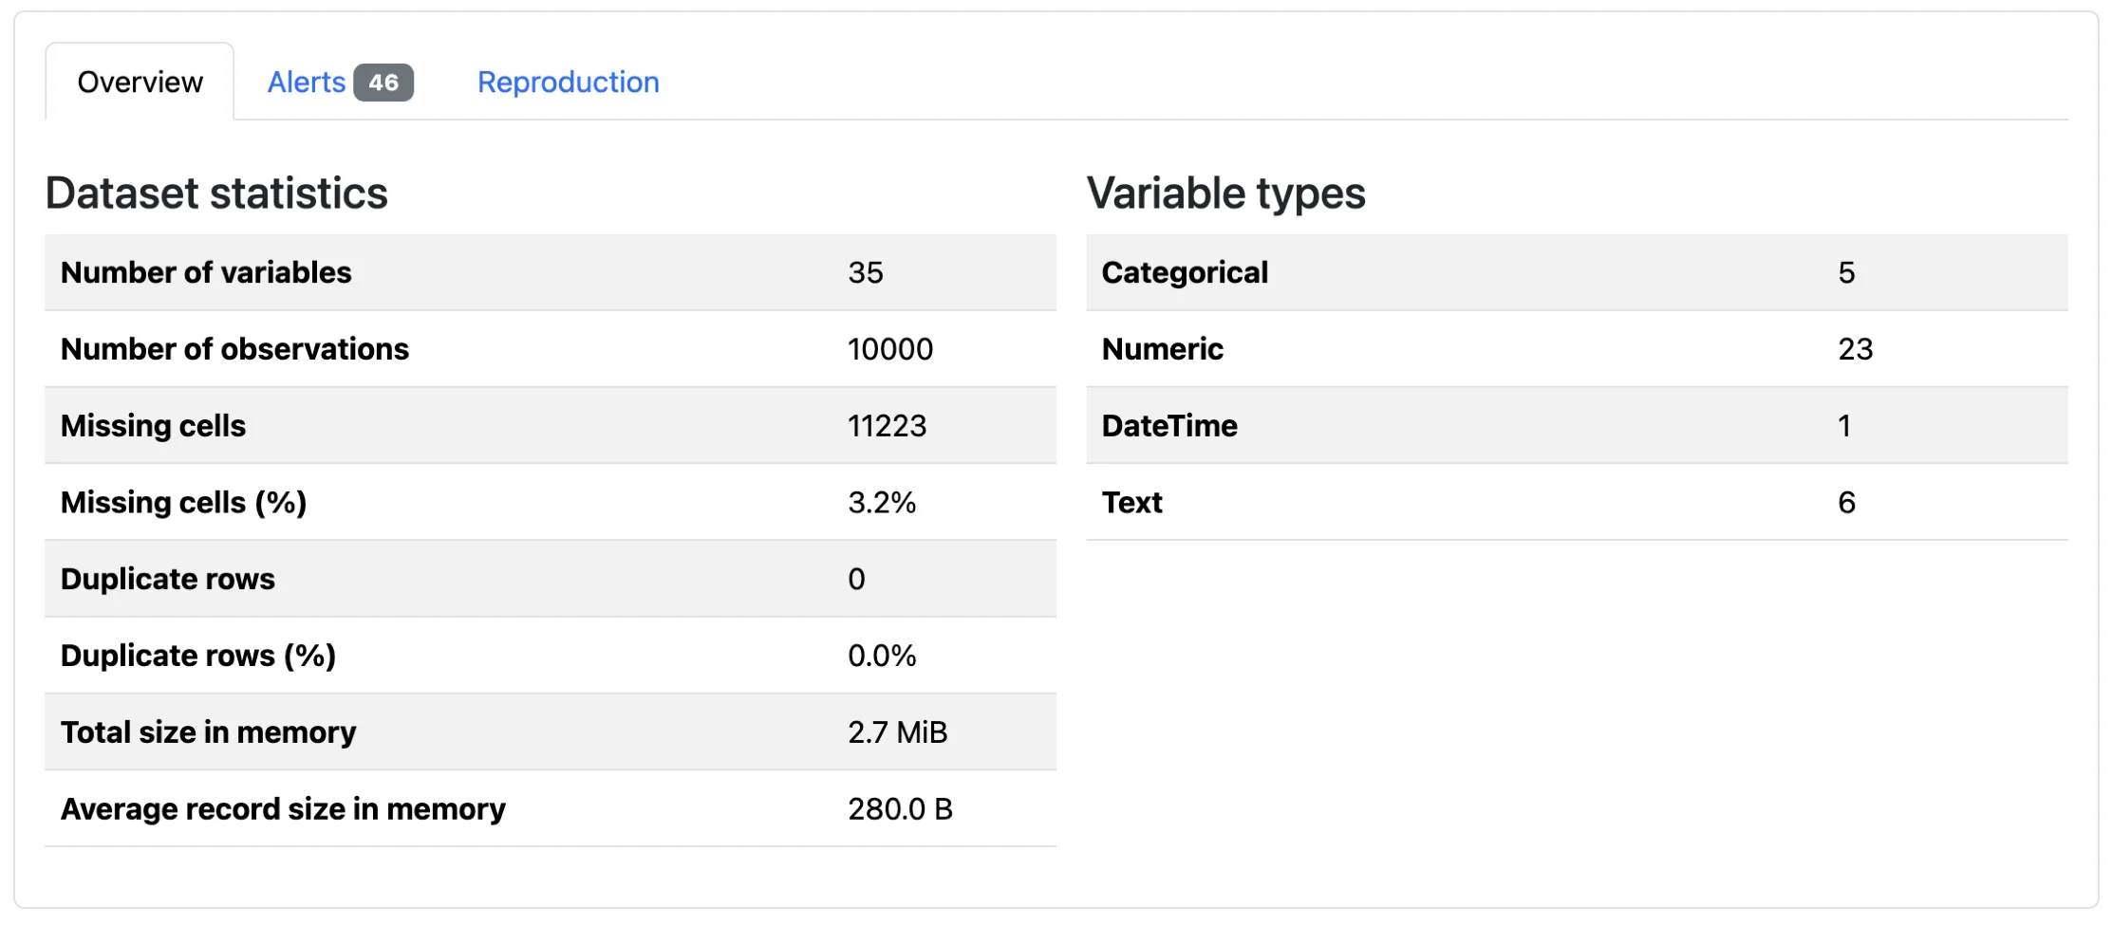
Task: Select the Overview tab
Action: tap(139, 83)
